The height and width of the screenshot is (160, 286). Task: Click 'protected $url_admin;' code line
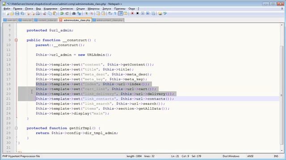tap(50, 30)
